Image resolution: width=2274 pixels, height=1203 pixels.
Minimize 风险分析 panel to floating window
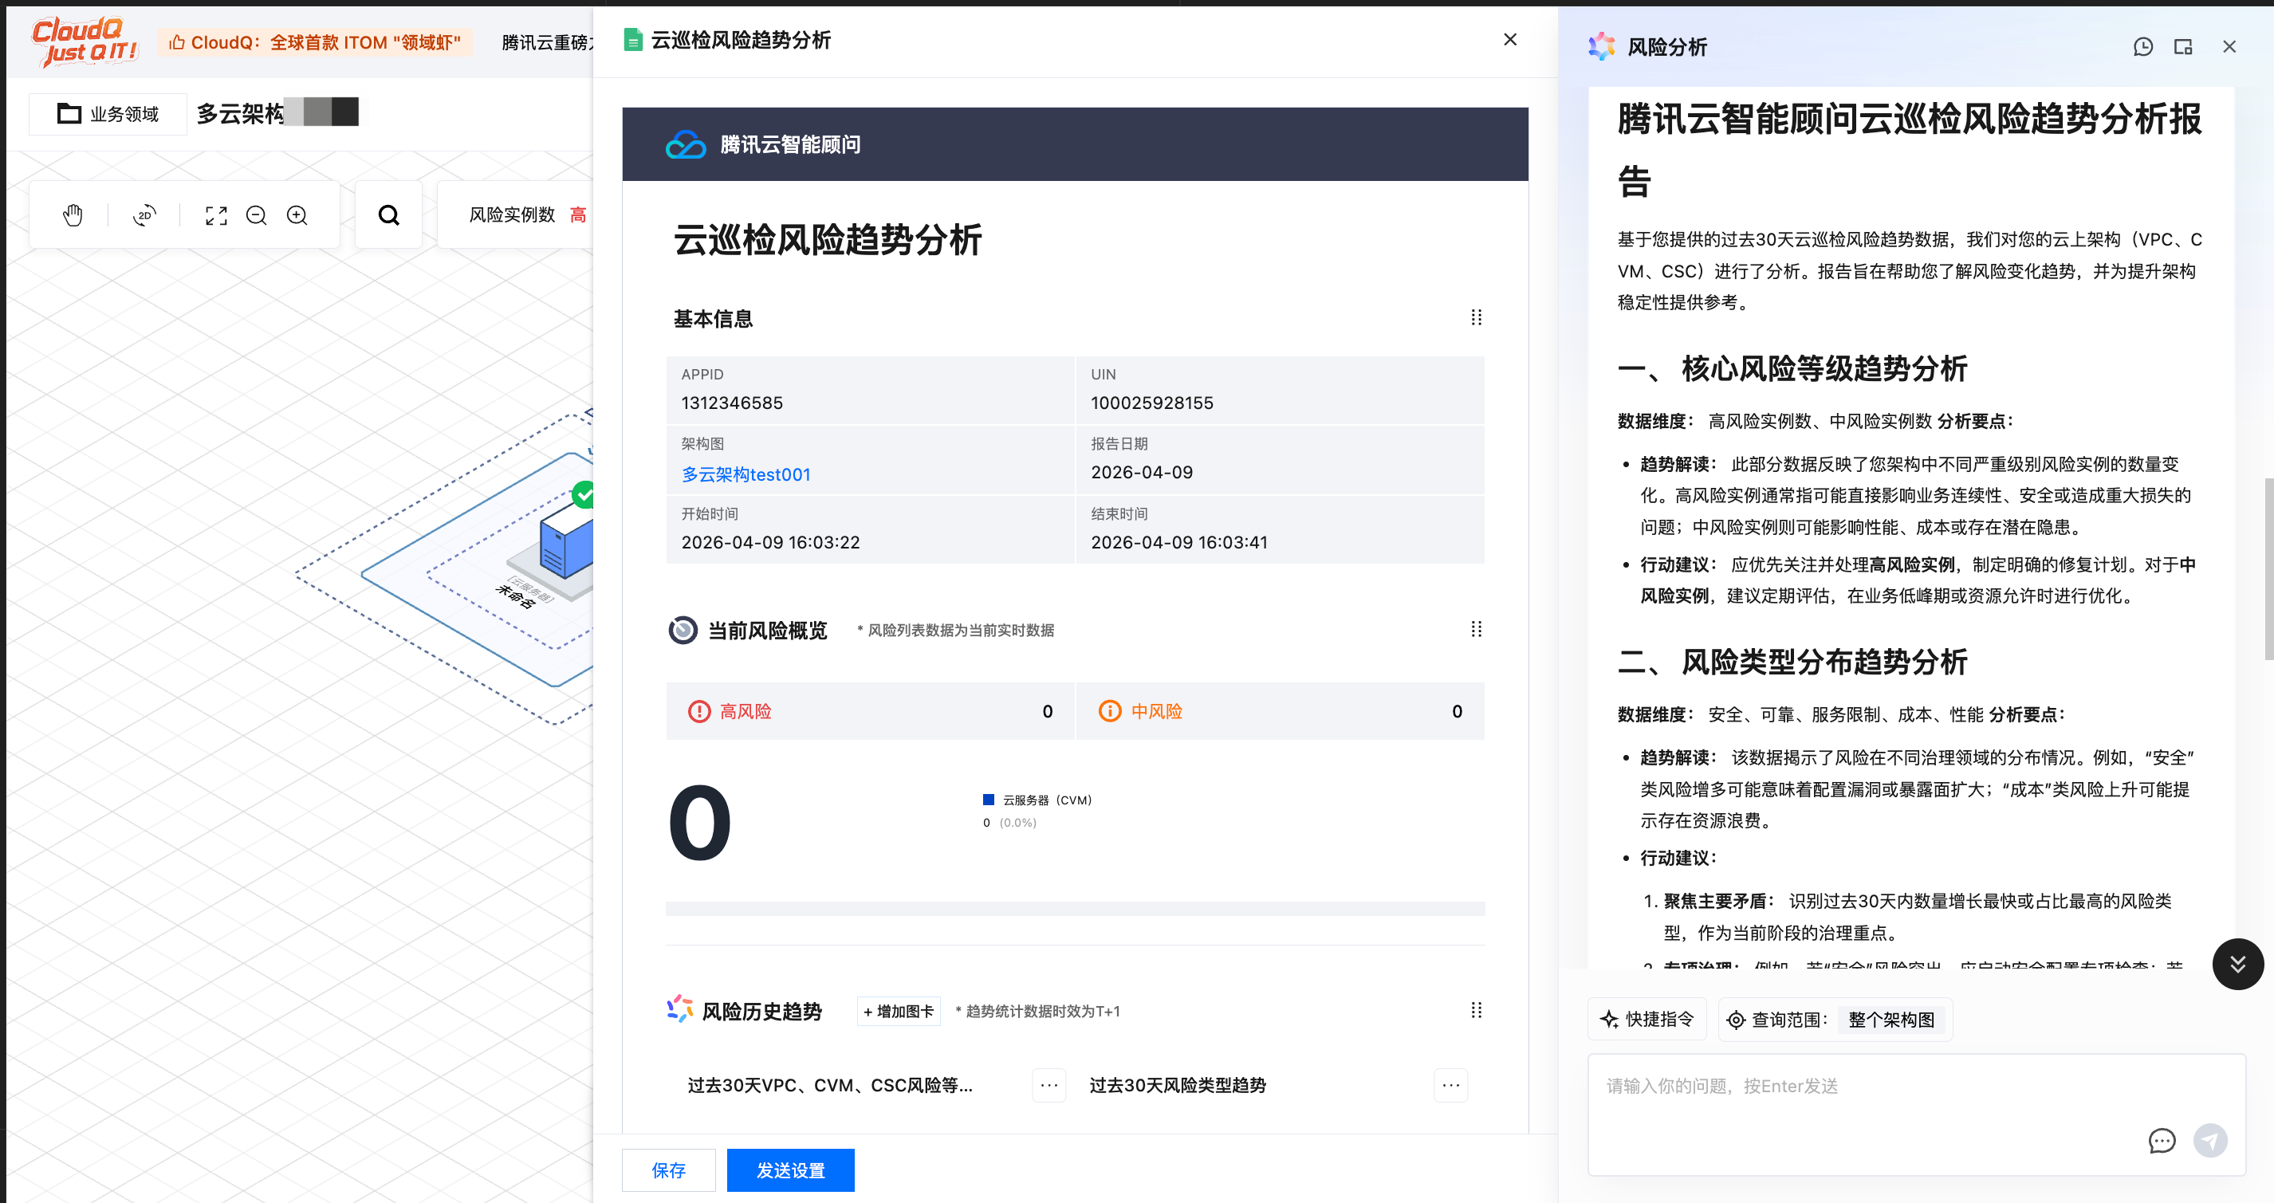tap(2183, 47)
